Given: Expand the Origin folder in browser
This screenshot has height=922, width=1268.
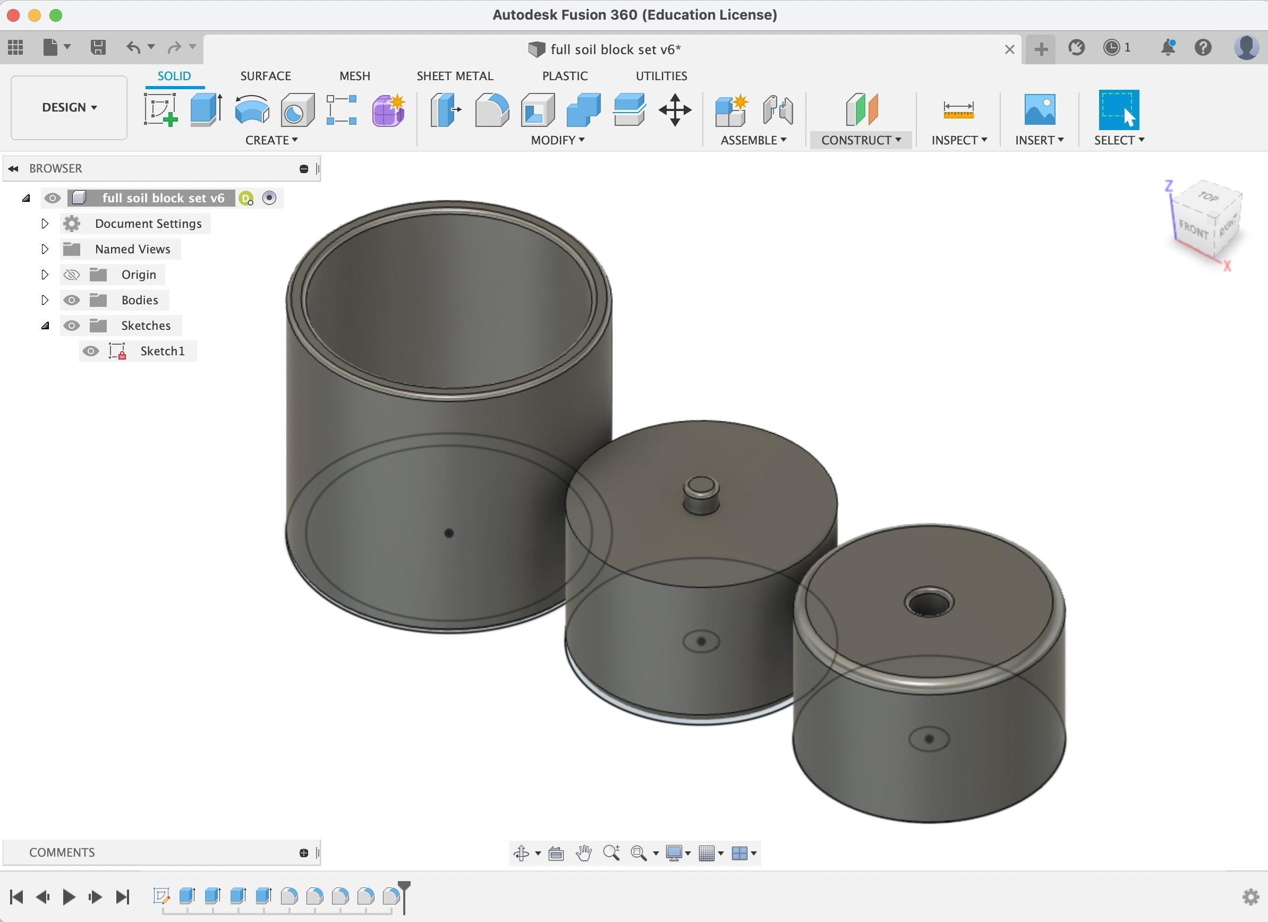Looking at the screenshot, I should pos(44,274).
